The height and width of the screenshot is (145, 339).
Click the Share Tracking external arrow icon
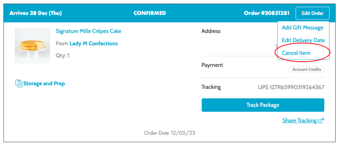(321, 120)
